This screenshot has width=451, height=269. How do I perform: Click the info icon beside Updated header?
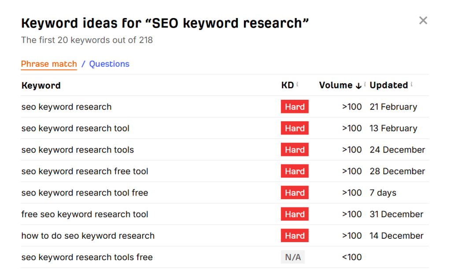click(x=411, y=83)
